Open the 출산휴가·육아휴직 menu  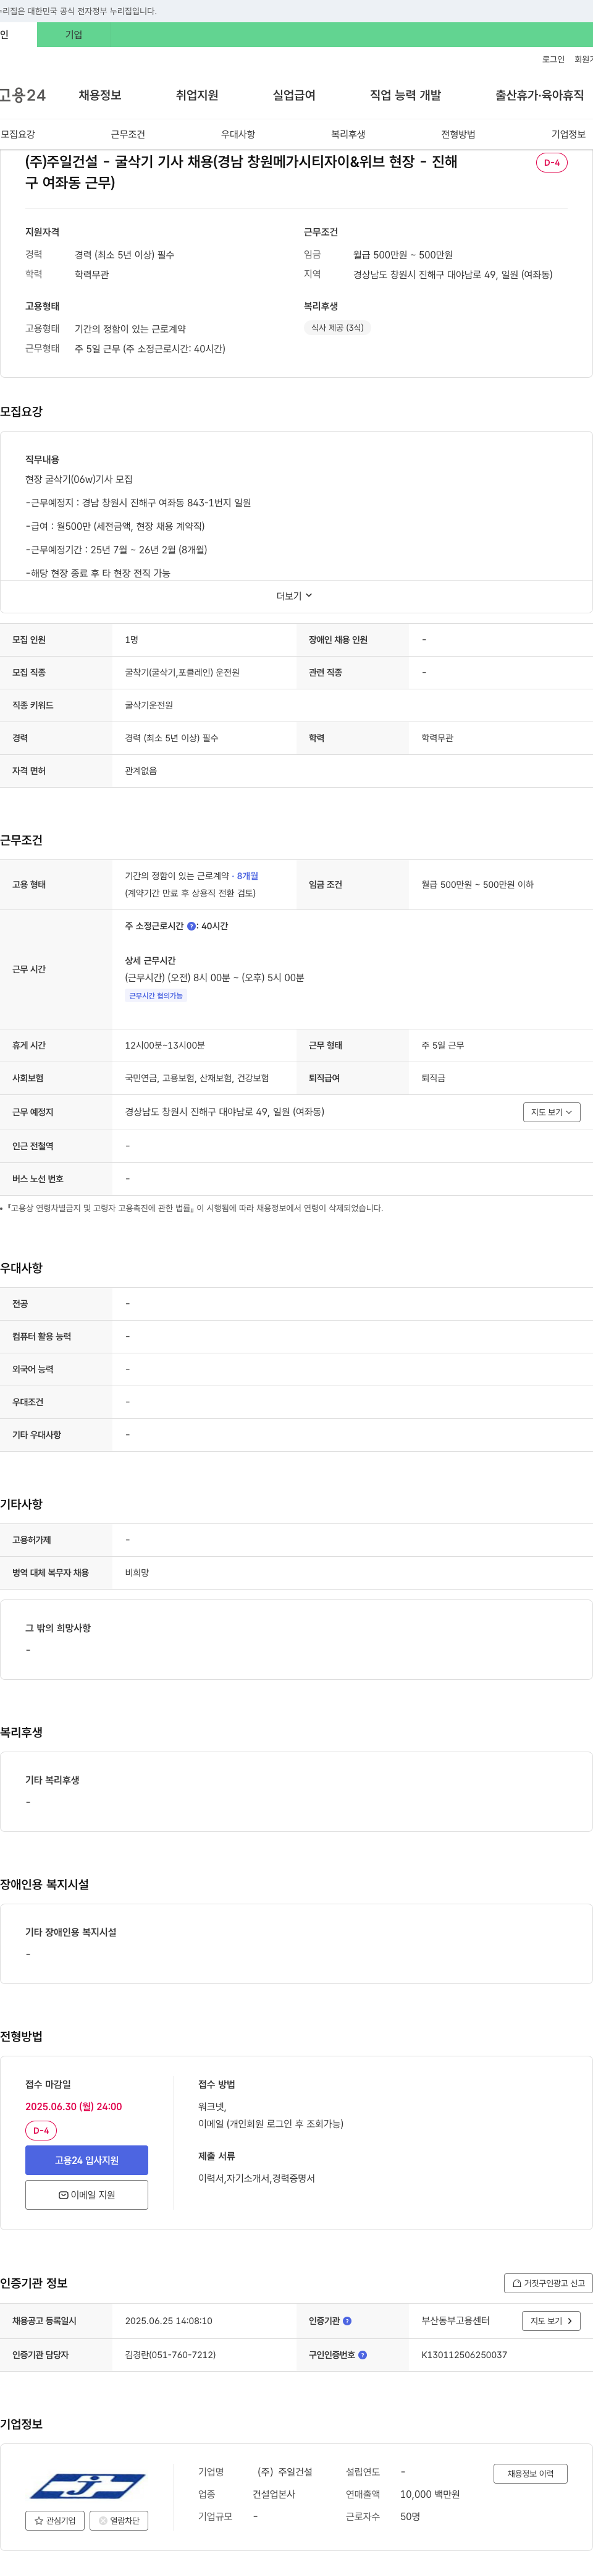[x=539, y=95]
